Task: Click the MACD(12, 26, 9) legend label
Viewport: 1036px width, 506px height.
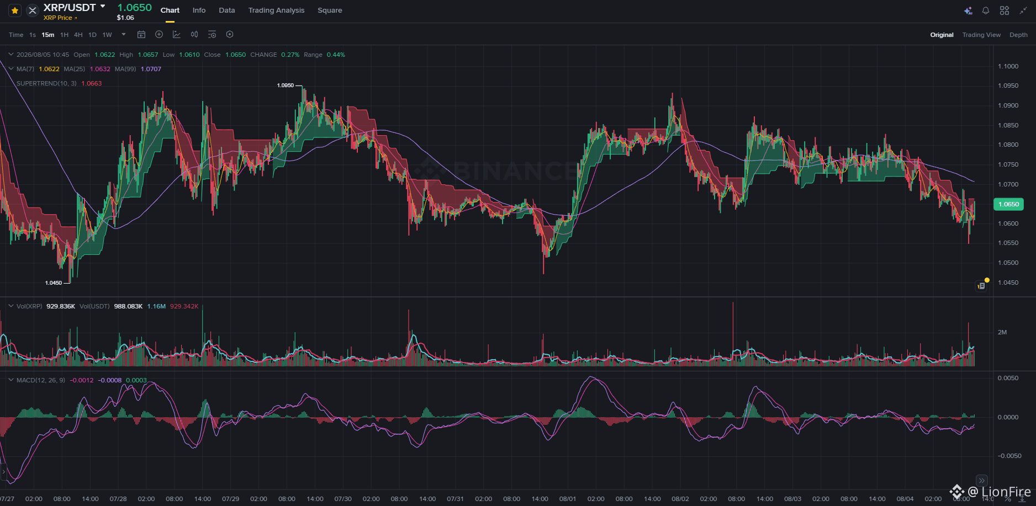Action: [41, 380]
